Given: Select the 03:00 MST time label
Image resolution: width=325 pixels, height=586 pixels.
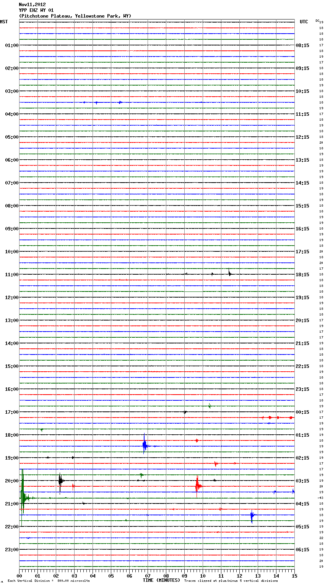Looking at the screenshot, I should [11, 91].
